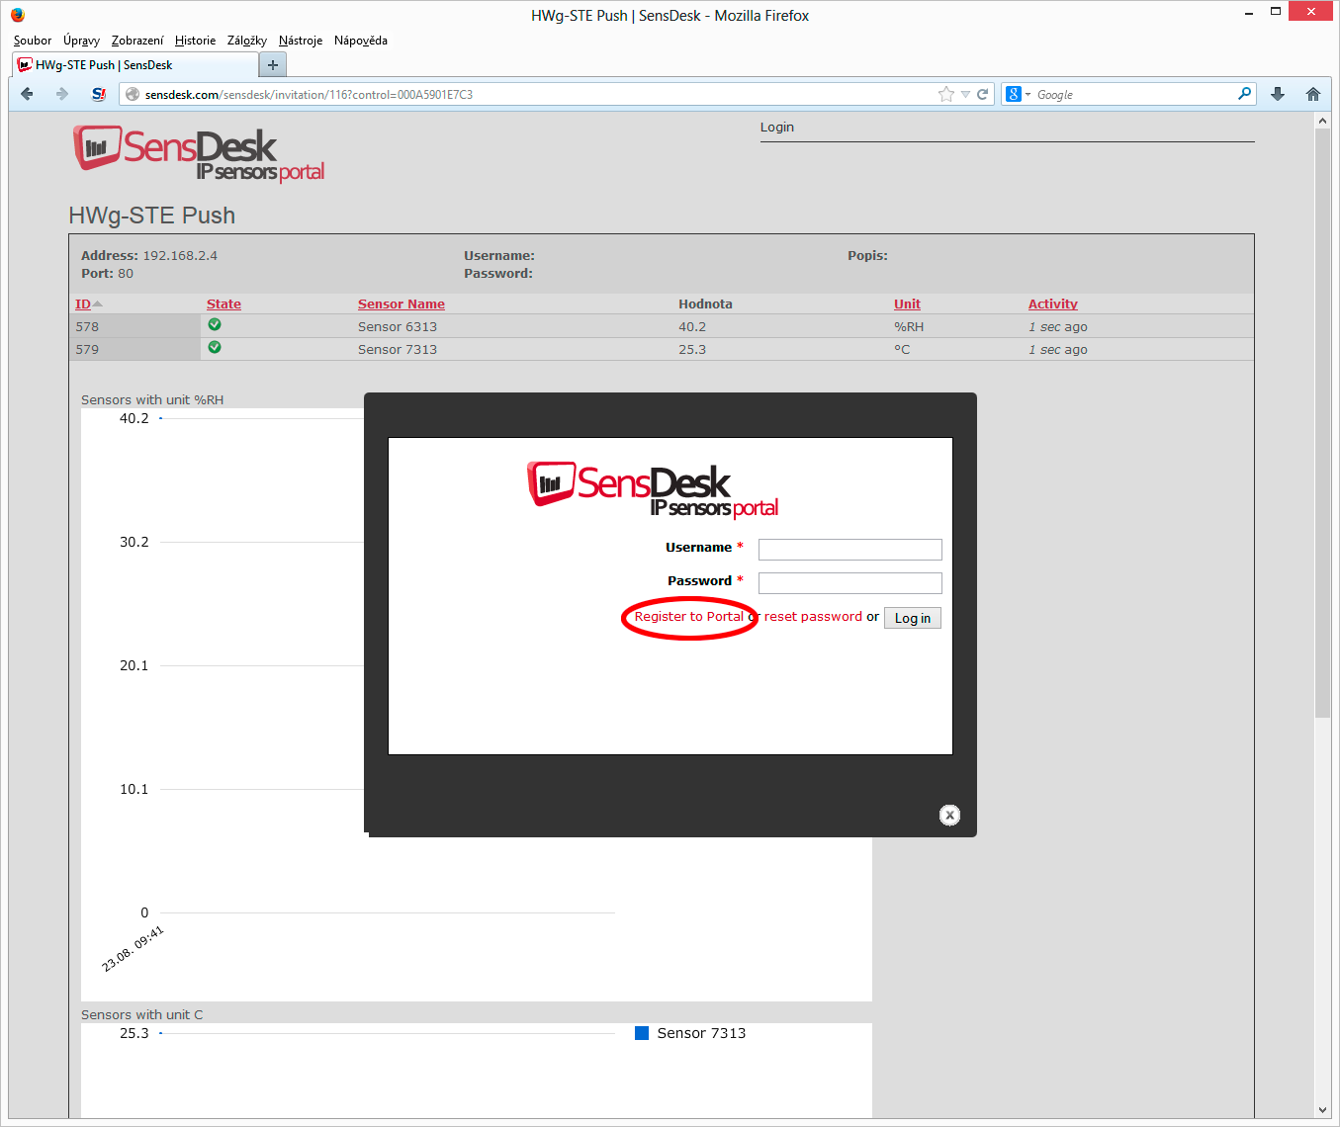
Task: Sort table by State column
Action: (x=223, y=303)
